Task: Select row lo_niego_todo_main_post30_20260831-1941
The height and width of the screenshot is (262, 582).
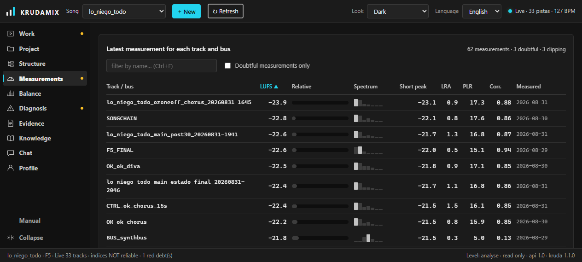Action: (336, 134)
